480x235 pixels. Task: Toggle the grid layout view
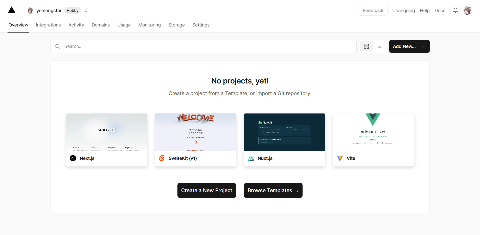tap(366, 46)
